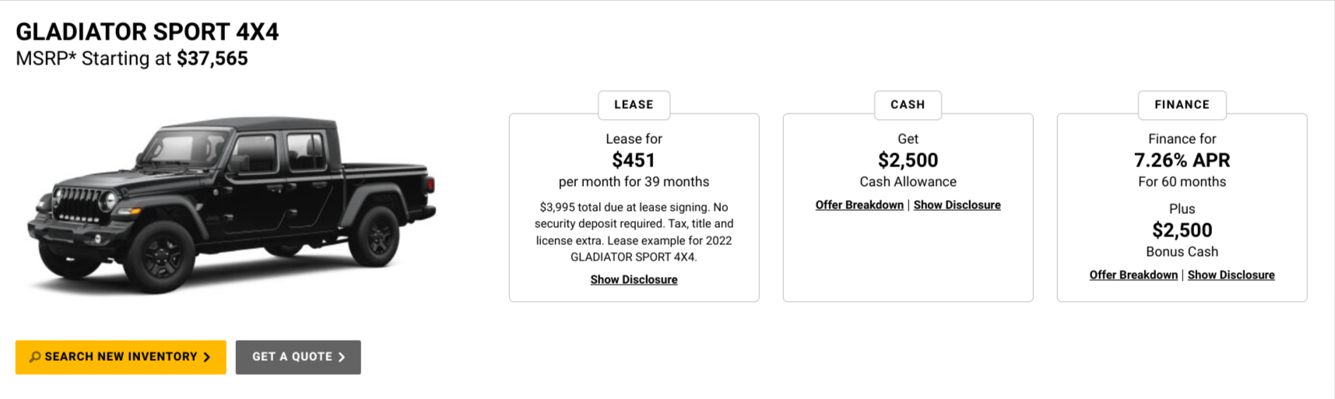Select the CASH tab label
Viewport: 1335px width, 399px height.
point(908,105)
